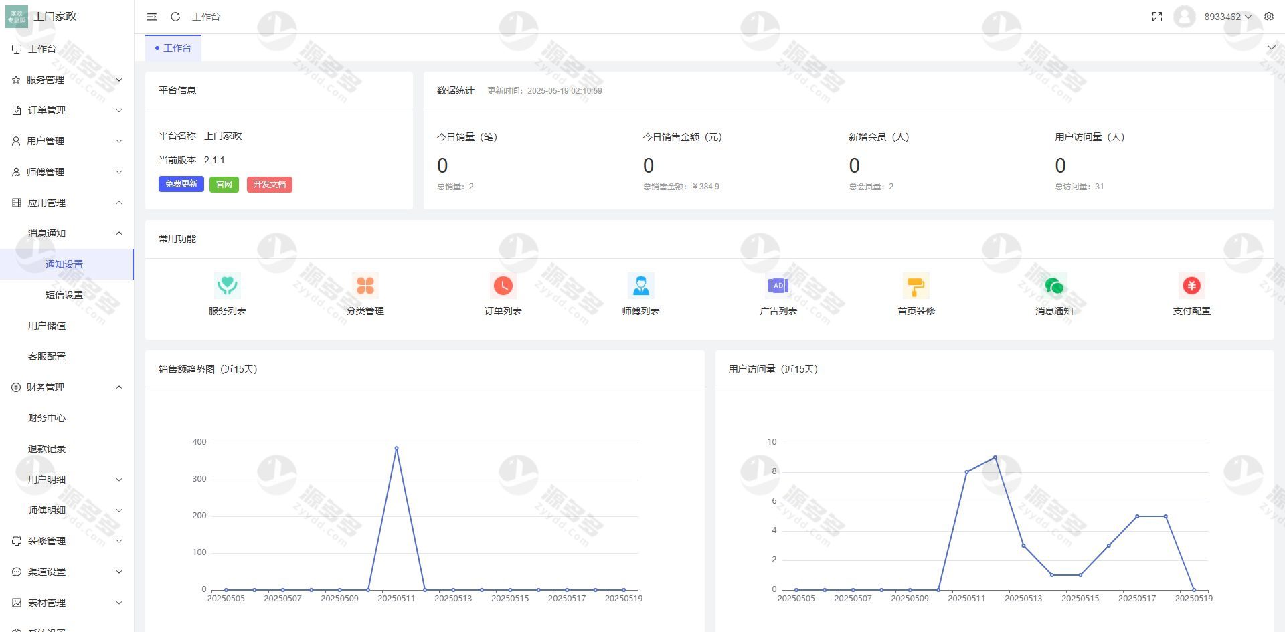Open 订单列表 via the clock icon

click(x=503, y=286)
